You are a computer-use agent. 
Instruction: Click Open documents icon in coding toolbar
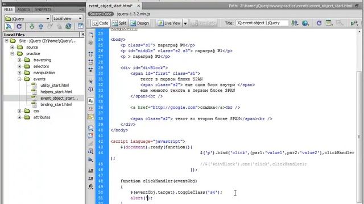click(x=91, y=35)
